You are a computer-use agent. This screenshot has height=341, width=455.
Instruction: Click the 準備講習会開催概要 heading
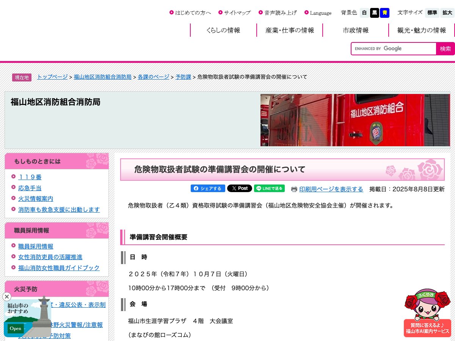(158, 237)
